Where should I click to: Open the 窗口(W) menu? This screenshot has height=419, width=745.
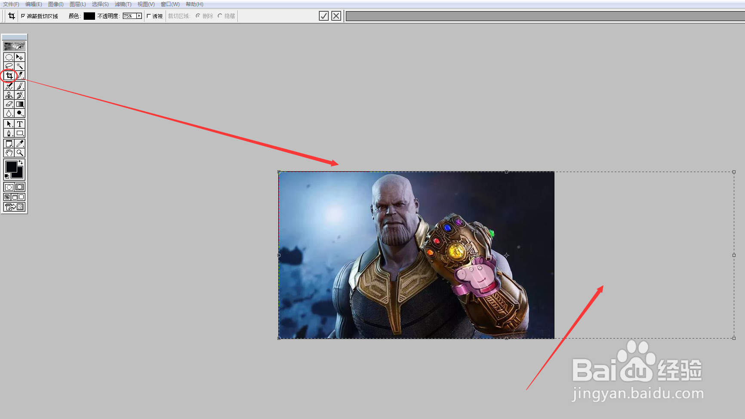(x=170, y=4)
